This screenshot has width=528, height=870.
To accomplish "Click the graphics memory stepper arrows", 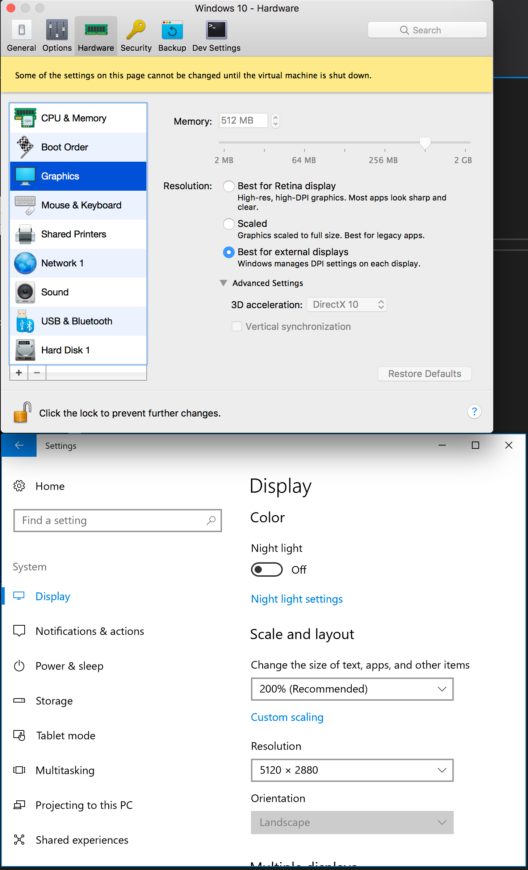I will 276,121.
